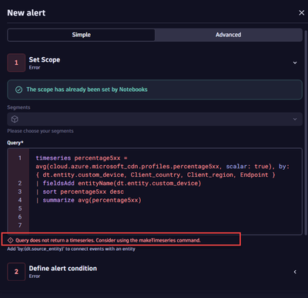Click the Segments cube icon

pyautogui.click(x=15, y=119)
